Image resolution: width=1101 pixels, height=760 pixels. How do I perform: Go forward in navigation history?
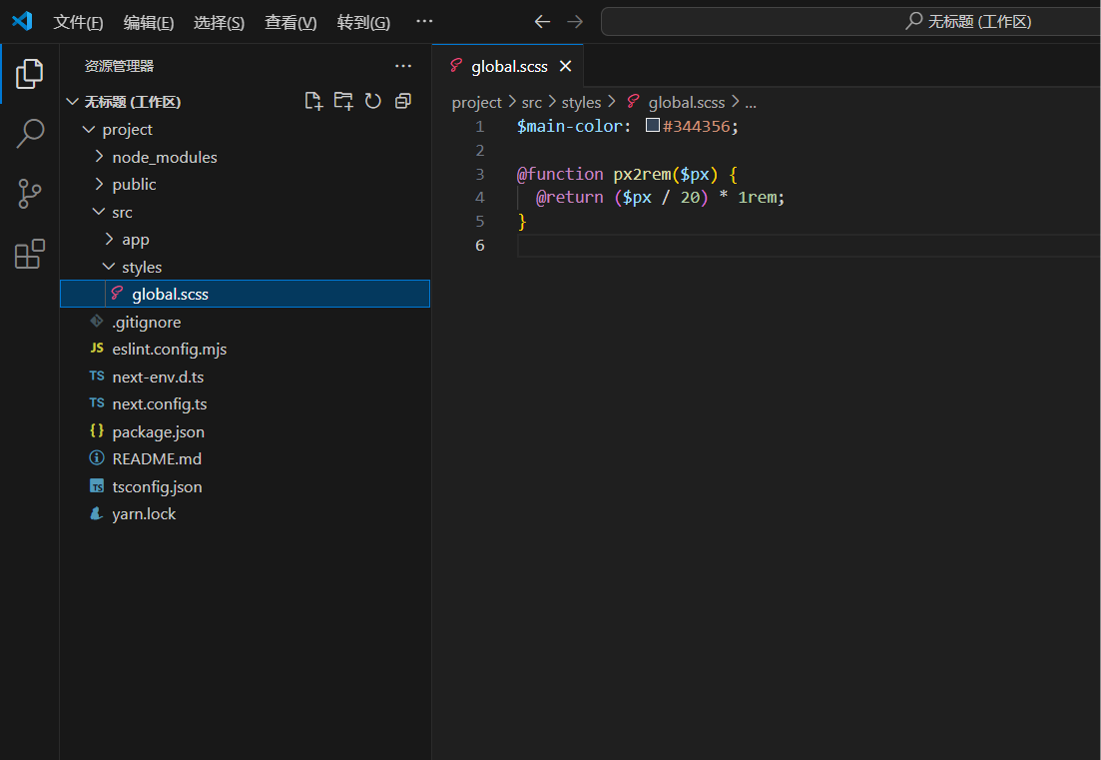click(575, 22)
